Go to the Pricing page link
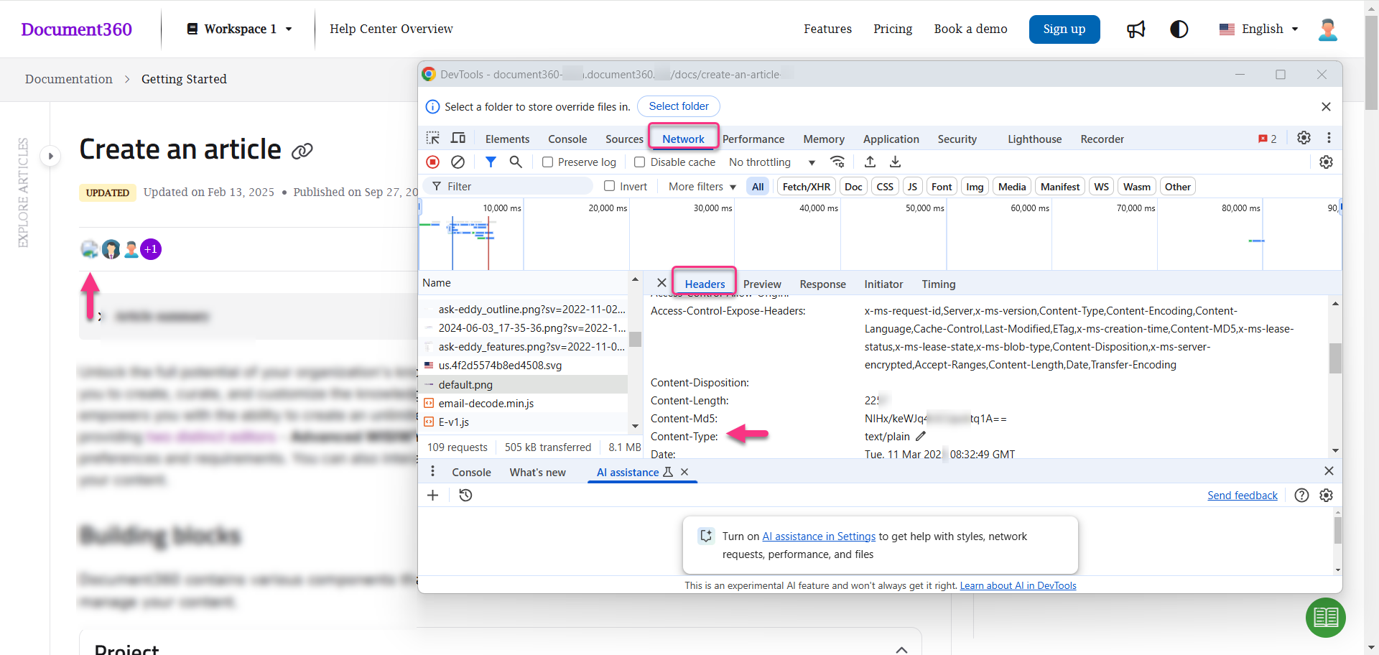The width and height of the screenshot is (1379, 655). pyautogui.click(x=893, y=29)
